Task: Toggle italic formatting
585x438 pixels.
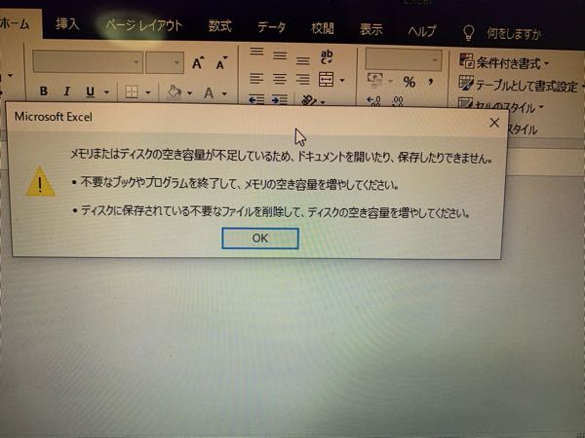Action: [66, 91]
